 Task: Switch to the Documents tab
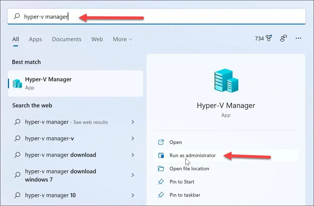pos(67,39)
